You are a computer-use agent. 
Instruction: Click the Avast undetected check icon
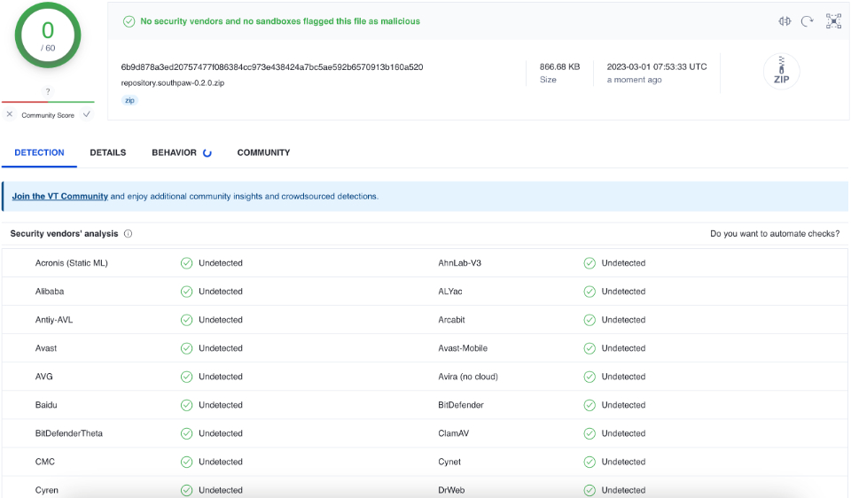click(187, 348)
